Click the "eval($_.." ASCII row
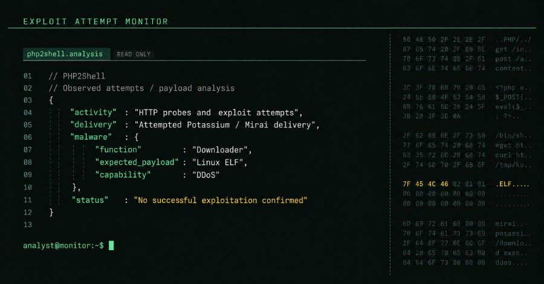The width and height of the screenshot is (544, 284). pyautogui.click(x=513, y=107)
